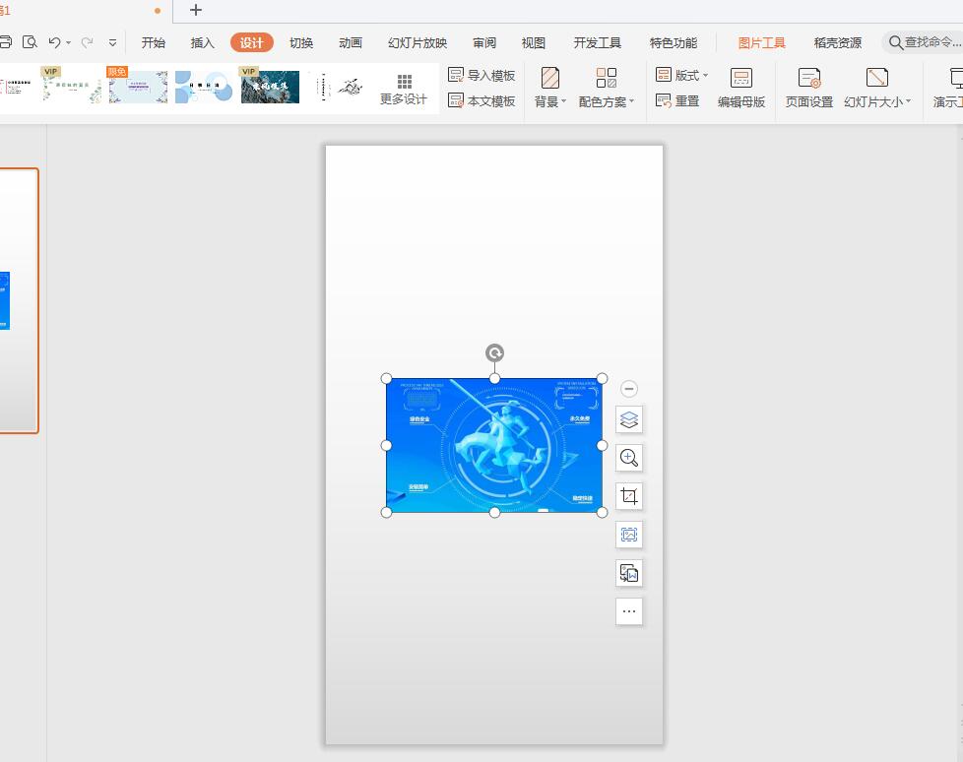
Task: Open the 切换 tab
Action: (301, 43)
